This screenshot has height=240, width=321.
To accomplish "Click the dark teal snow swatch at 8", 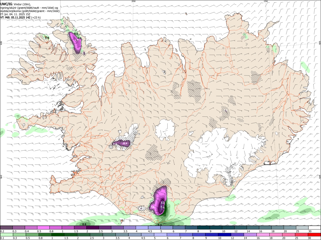I will coord(204,228).
